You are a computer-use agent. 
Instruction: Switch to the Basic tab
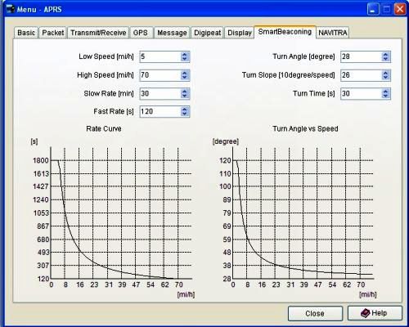[x=26, y=33]
